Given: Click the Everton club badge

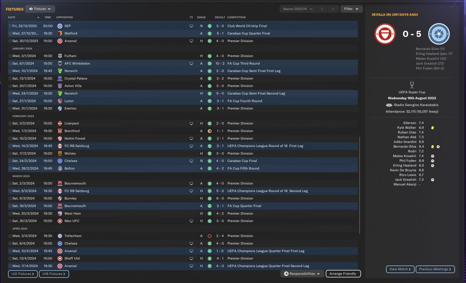Looking at the screenshot, I should coord(60,108).
